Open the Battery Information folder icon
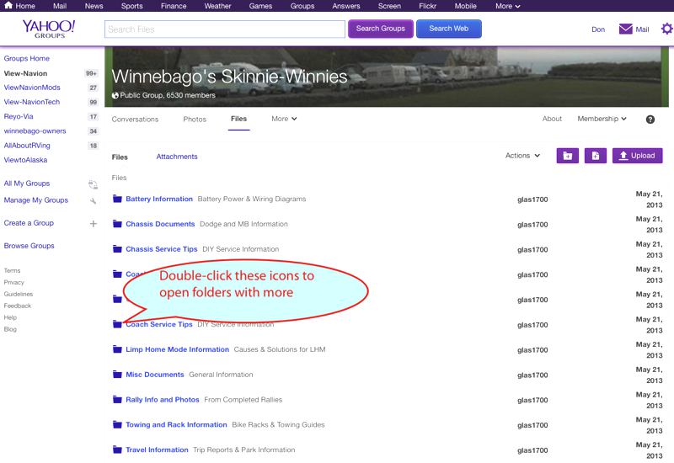The width and height of the screenshot is (674, 463). tap(117, 200)
